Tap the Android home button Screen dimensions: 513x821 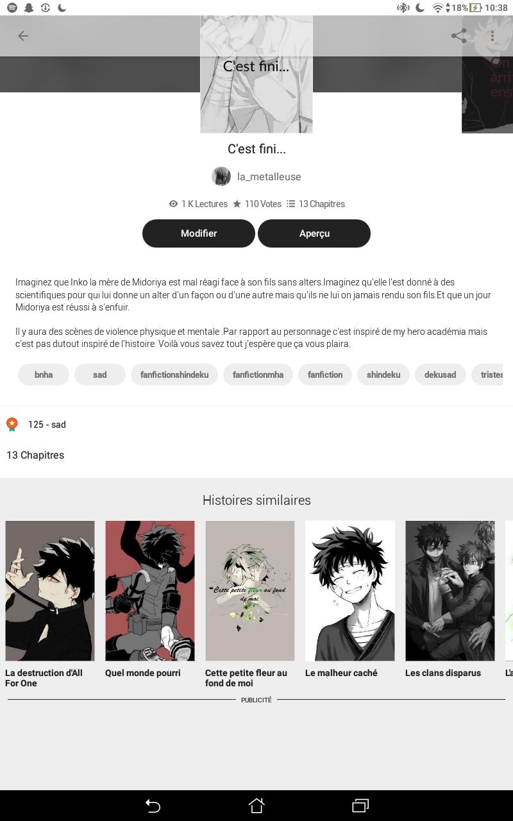[256, 806]
